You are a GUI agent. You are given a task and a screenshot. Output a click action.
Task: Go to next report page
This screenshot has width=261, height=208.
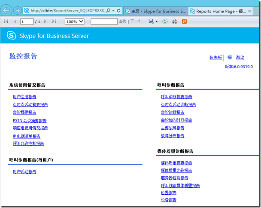pyautogui.click(x=45, y=21)
